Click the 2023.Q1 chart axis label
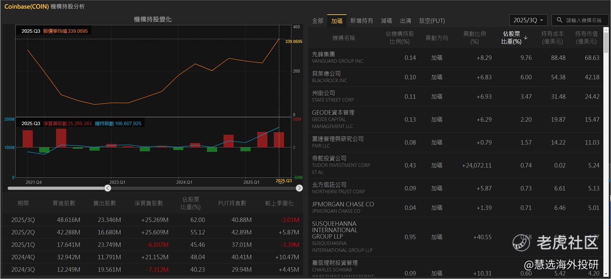 [117, 182]
